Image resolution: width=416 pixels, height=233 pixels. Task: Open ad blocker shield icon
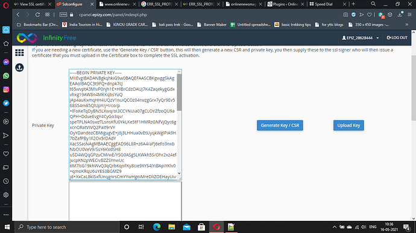[353, 15]
